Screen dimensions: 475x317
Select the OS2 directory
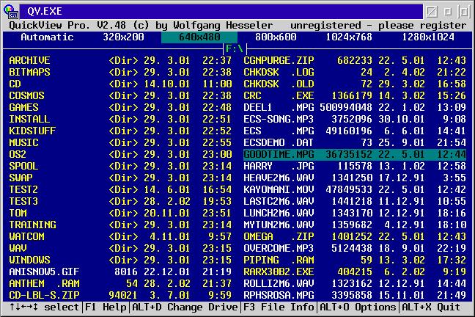point(120,154)
